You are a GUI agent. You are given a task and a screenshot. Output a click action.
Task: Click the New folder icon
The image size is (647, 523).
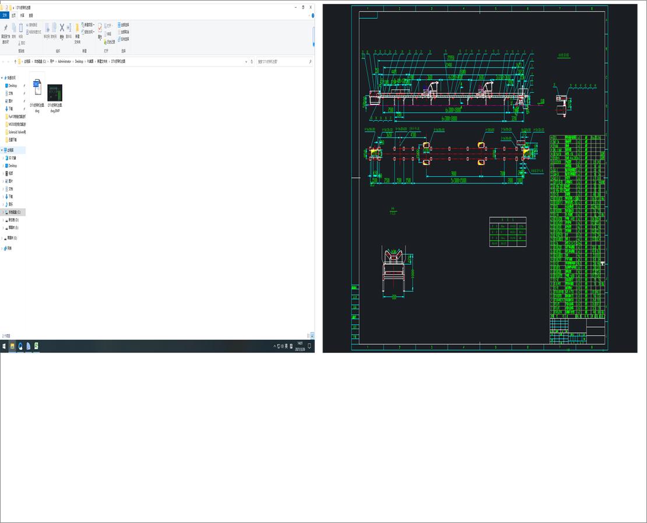tap(77, 28)
